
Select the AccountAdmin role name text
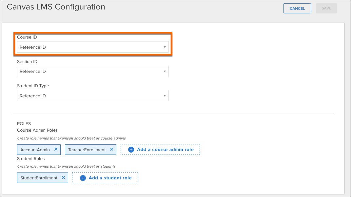(35, 150)
